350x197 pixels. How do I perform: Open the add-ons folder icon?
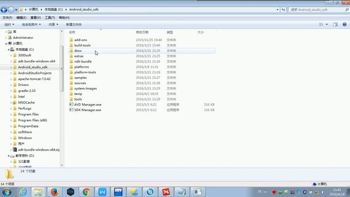click(71, 40)
